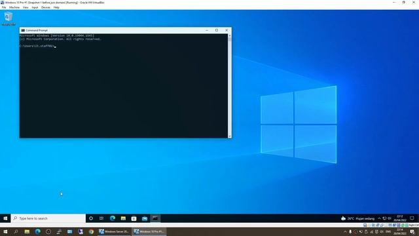The width and height of the screenshot is (419, 236).
Task: Maximize the Command Prompt window
Action: (217, 30)
